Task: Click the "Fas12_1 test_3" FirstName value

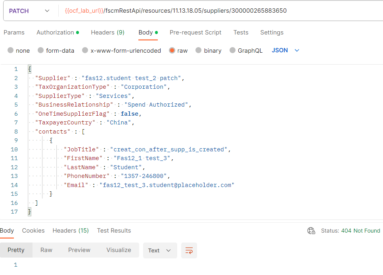Action: click(142, 158)
